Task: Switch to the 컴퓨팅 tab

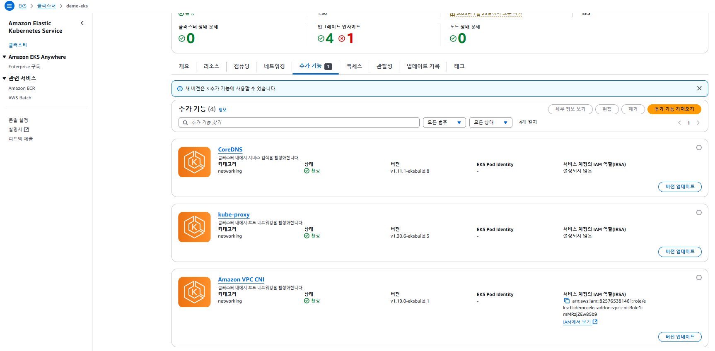Action: (242, 66)
